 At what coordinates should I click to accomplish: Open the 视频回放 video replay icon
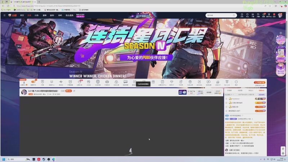tap(208, 83)
